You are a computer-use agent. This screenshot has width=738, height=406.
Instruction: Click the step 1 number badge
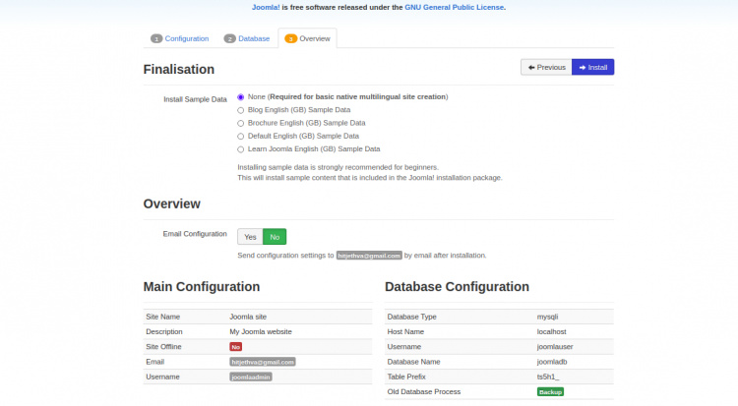[x=155, y=39]
